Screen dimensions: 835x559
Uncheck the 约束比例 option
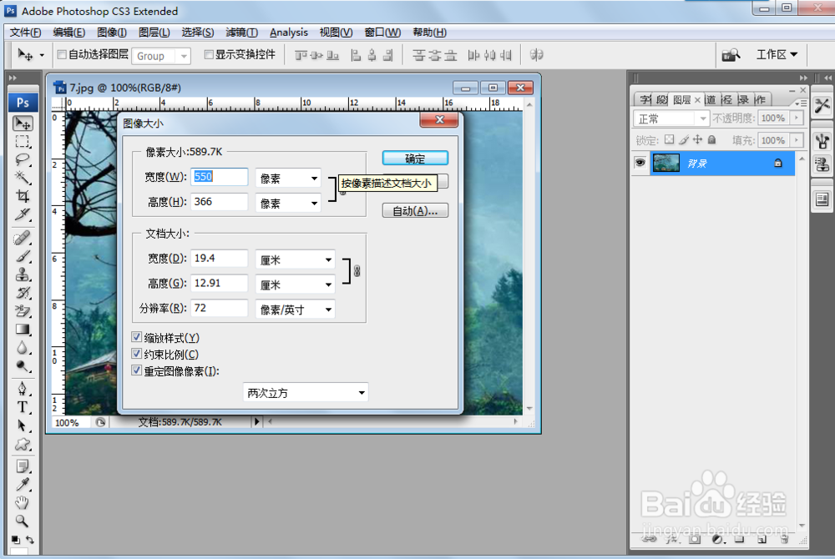pos(136,354)
